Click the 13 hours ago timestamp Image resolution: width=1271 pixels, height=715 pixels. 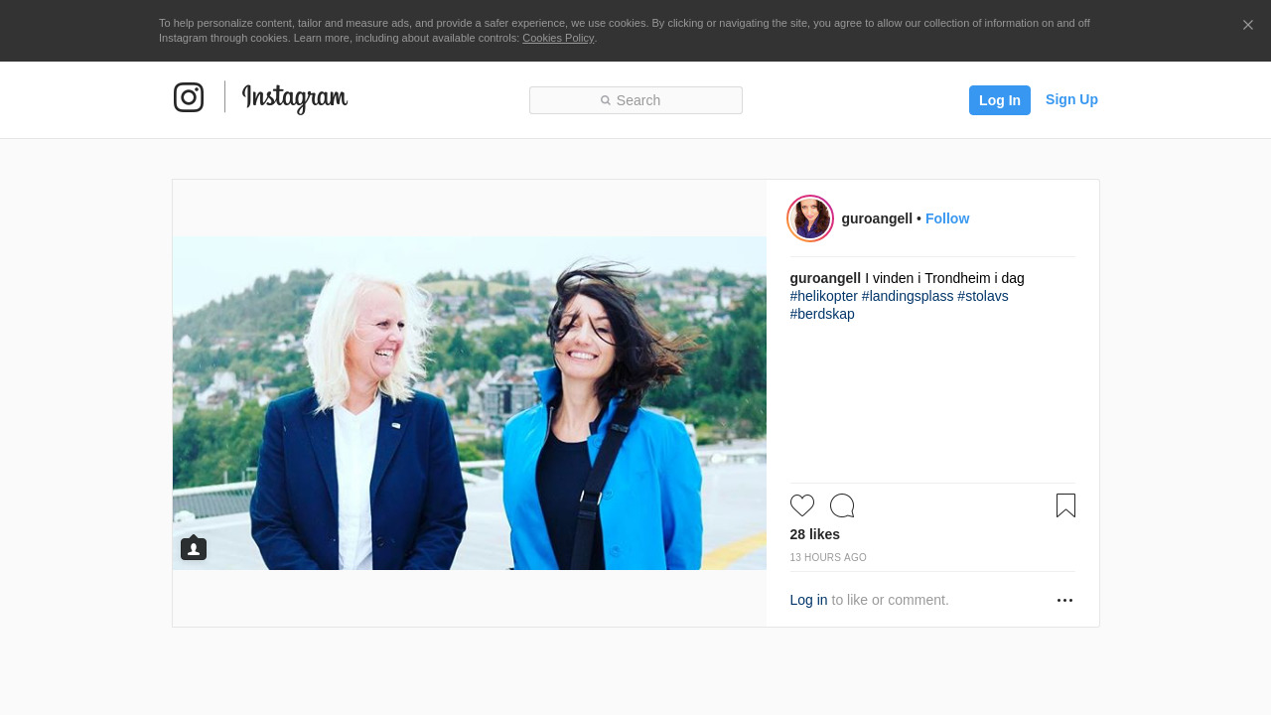click(x=828, y=558)
